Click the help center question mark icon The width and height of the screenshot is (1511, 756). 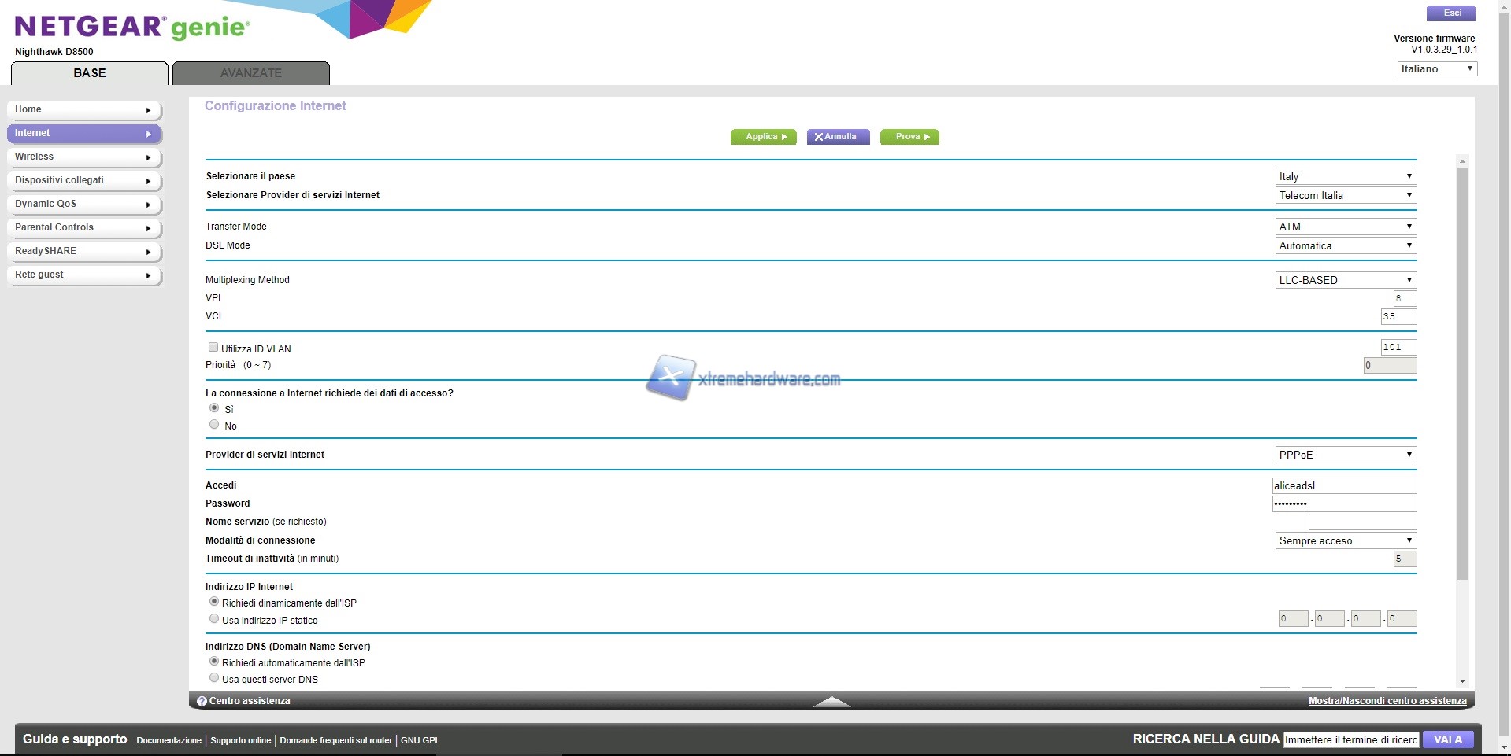[202, 701]
